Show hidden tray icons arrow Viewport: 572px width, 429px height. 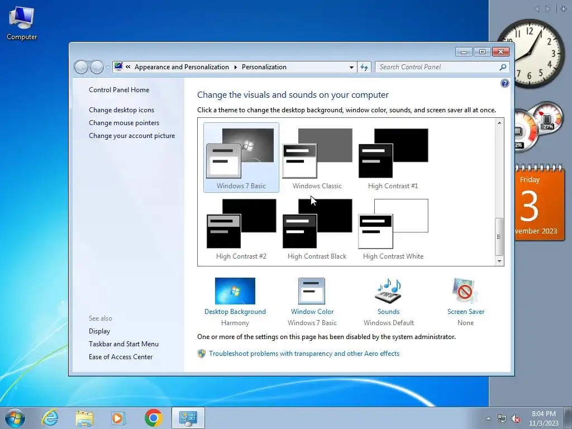[x=488, y=418]
